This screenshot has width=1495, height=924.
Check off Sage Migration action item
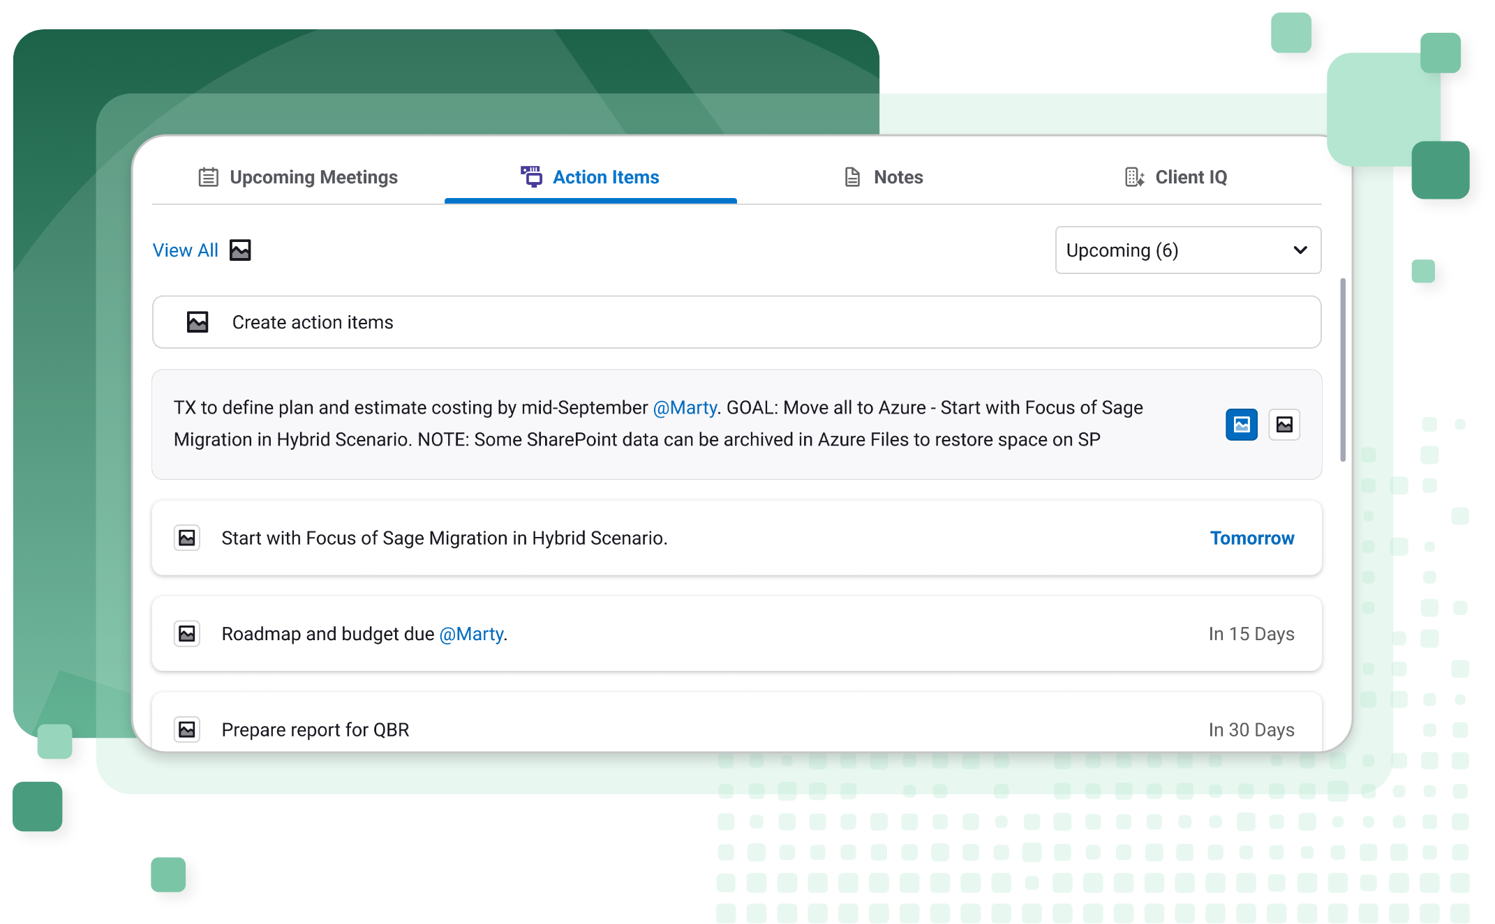[187, 538]
